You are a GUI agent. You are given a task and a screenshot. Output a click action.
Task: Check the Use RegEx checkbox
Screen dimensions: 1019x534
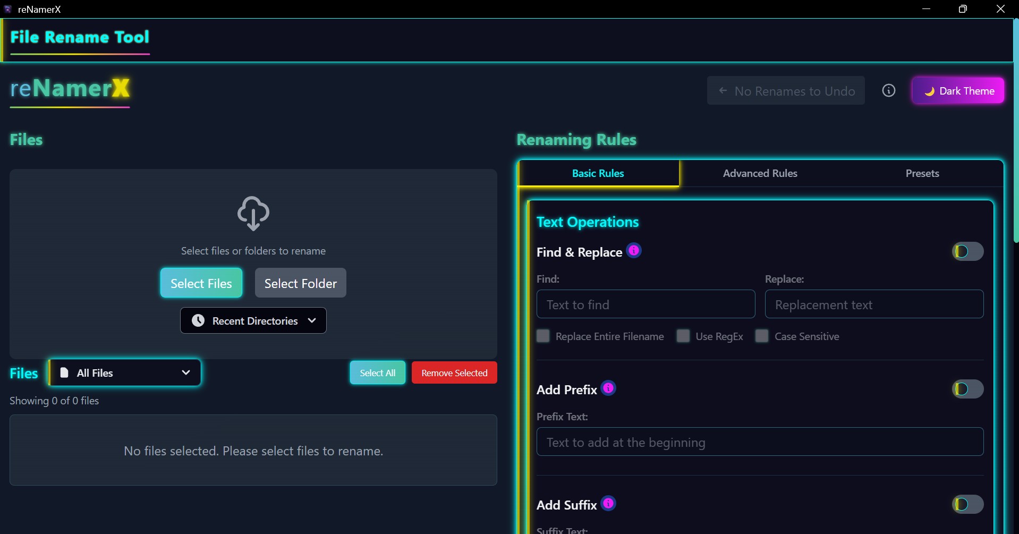tap(683, 336)
